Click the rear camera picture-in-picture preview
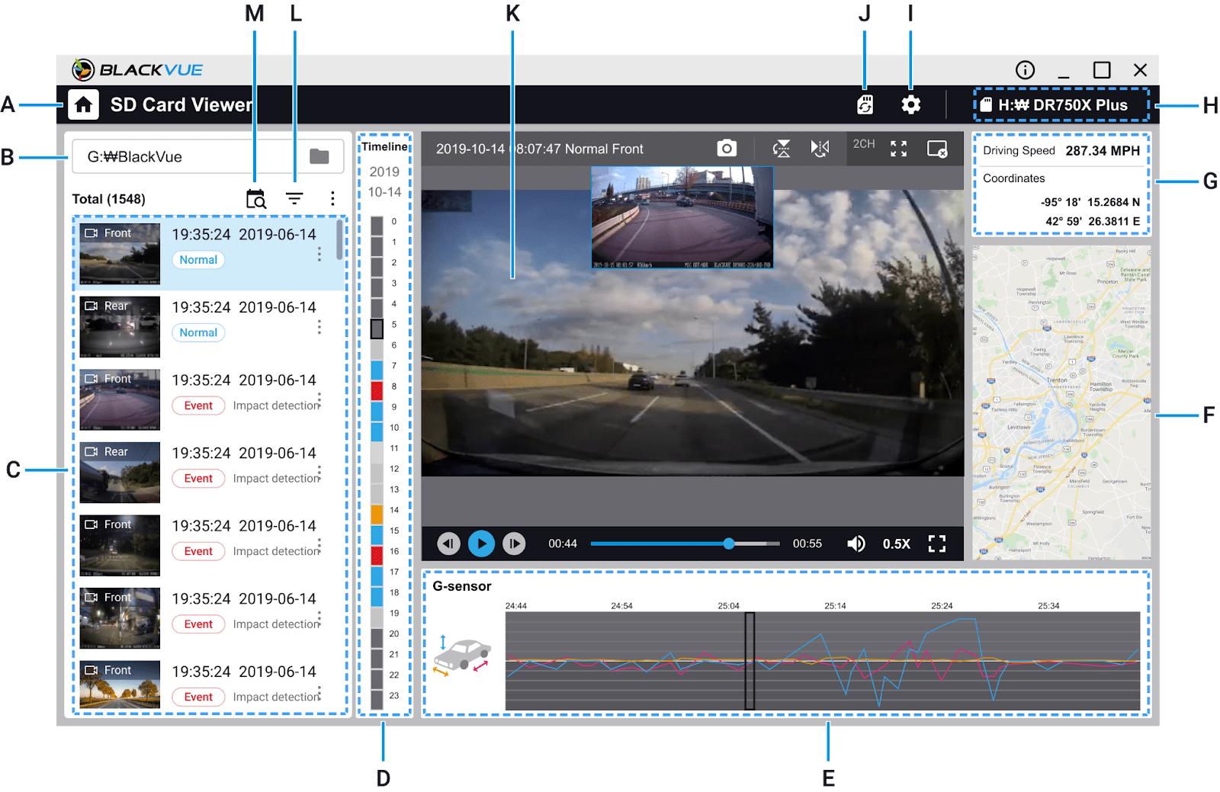The width and height of the screenshot is (1220, 792). click(682, 217)
